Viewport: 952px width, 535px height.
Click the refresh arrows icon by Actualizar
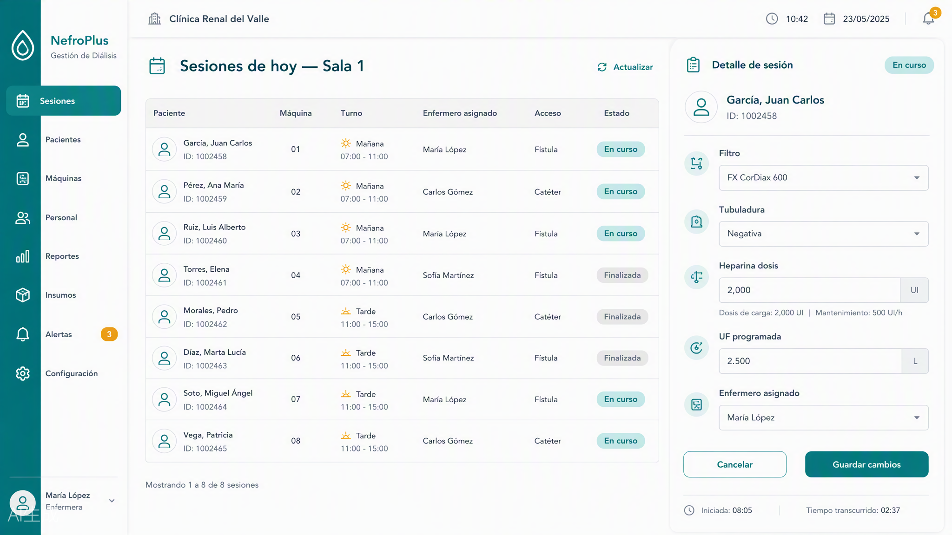coord(602,67)
